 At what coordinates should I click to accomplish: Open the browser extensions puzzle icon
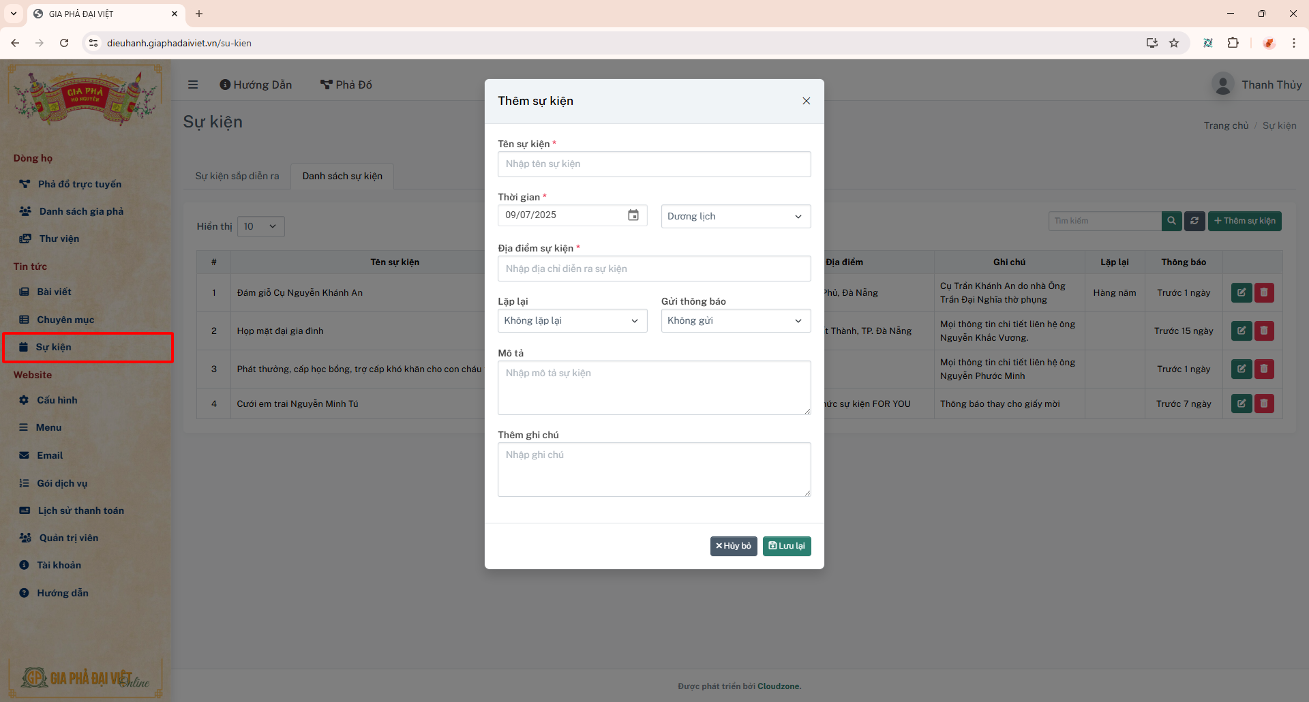coord(1233,43)
